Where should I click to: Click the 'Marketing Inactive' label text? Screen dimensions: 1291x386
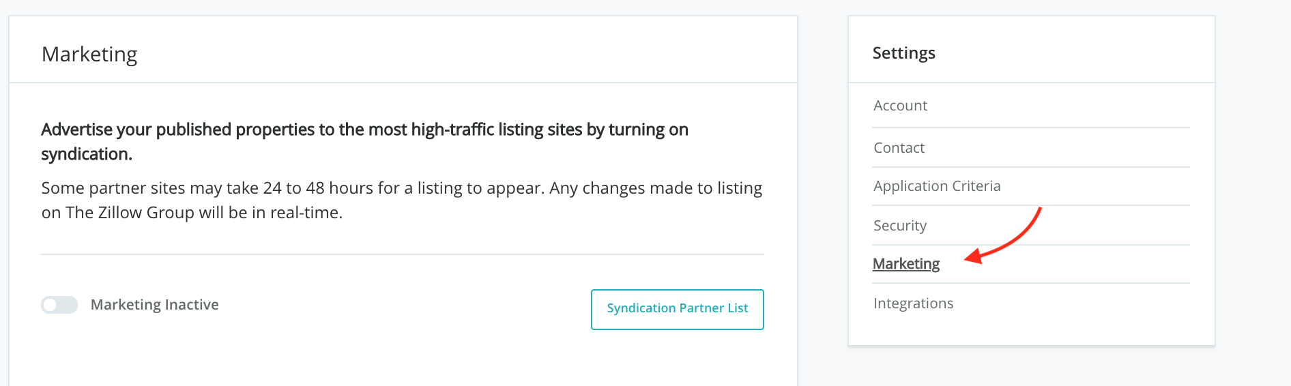(154, 305)
